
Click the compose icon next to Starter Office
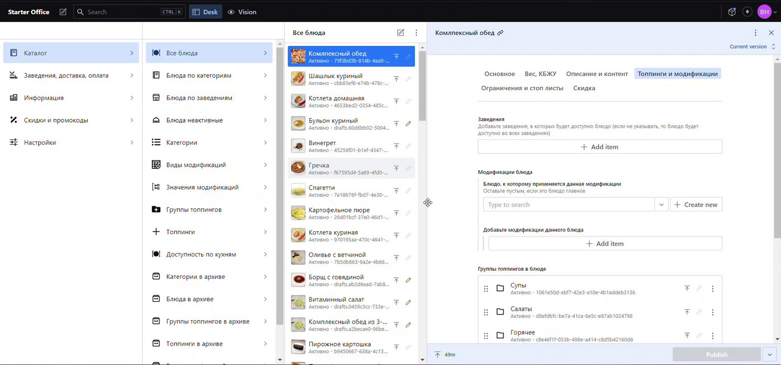tap(63, 12)
